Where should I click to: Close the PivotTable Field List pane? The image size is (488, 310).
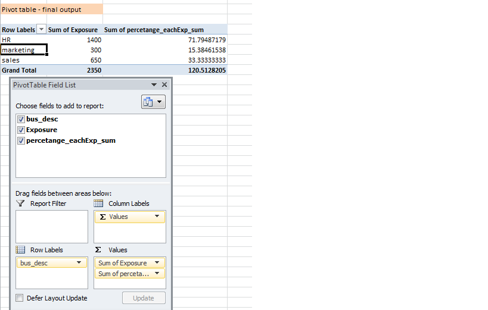[164, 84]
